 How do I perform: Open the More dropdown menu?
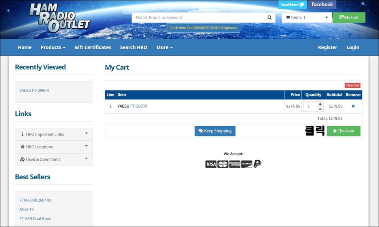(164, 47)
